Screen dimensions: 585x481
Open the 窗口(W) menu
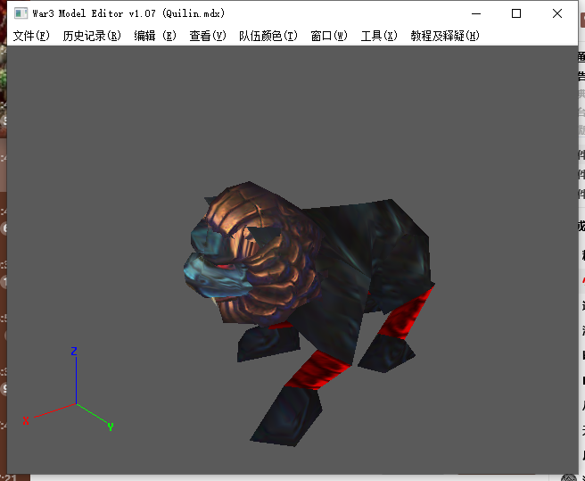(x=329, y=36)
